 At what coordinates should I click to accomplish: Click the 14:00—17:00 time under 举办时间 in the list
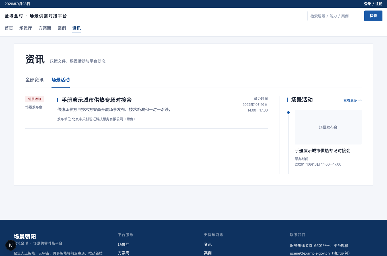[x=258, y=110]
